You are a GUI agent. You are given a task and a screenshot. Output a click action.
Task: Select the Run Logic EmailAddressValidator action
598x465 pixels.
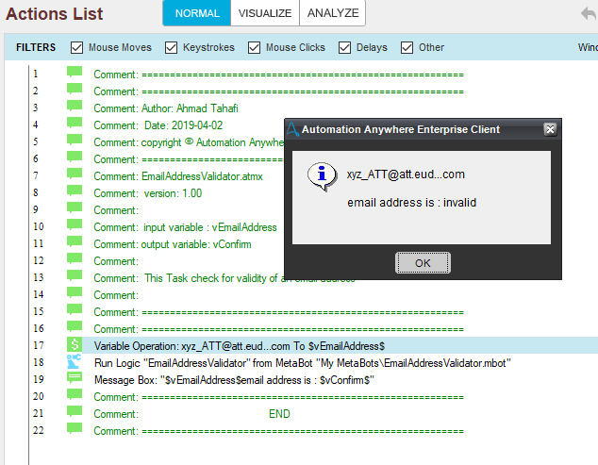pos(303,363)
